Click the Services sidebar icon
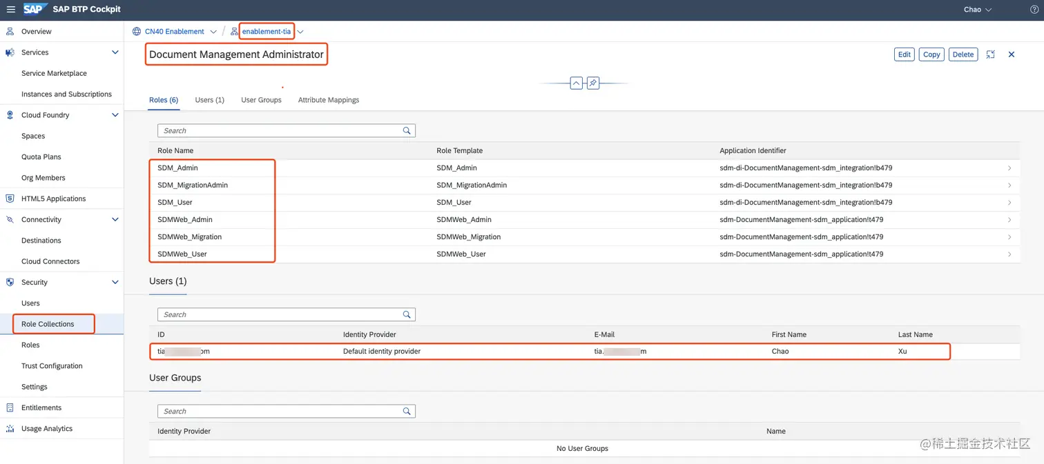This screenshot has height=464, width=1044. coord(10,52)
